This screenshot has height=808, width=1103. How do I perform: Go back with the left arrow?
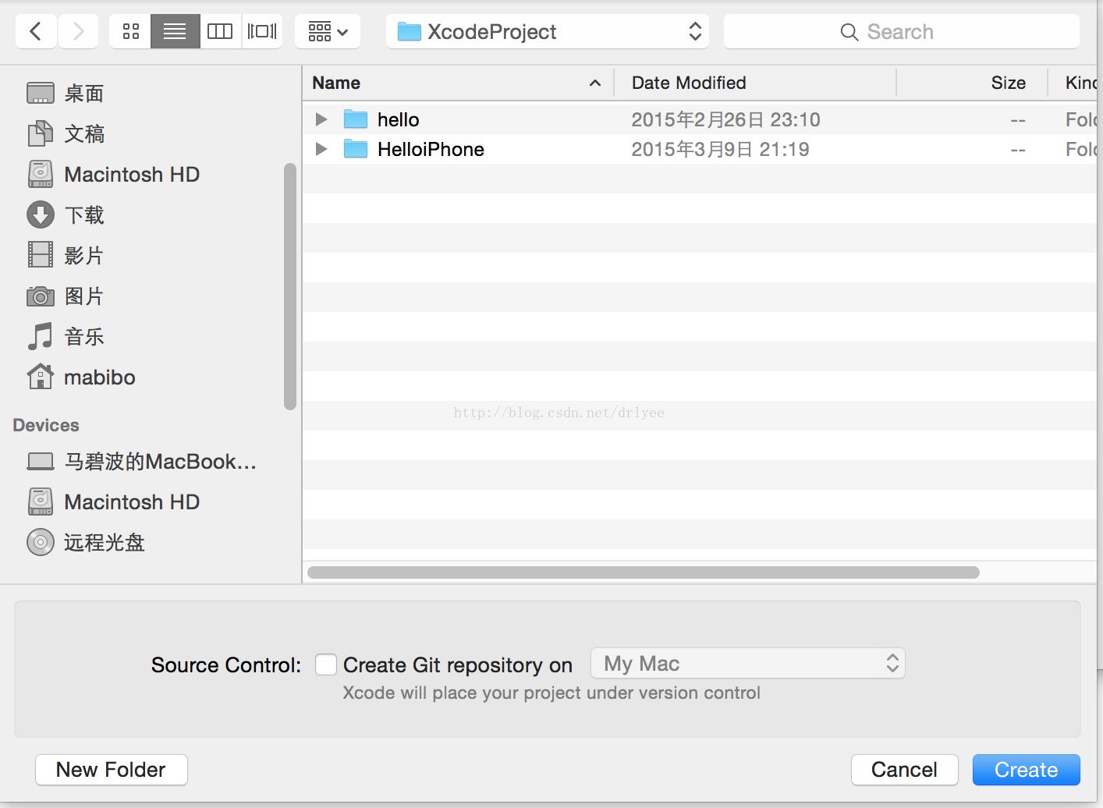tap(36, 31)
